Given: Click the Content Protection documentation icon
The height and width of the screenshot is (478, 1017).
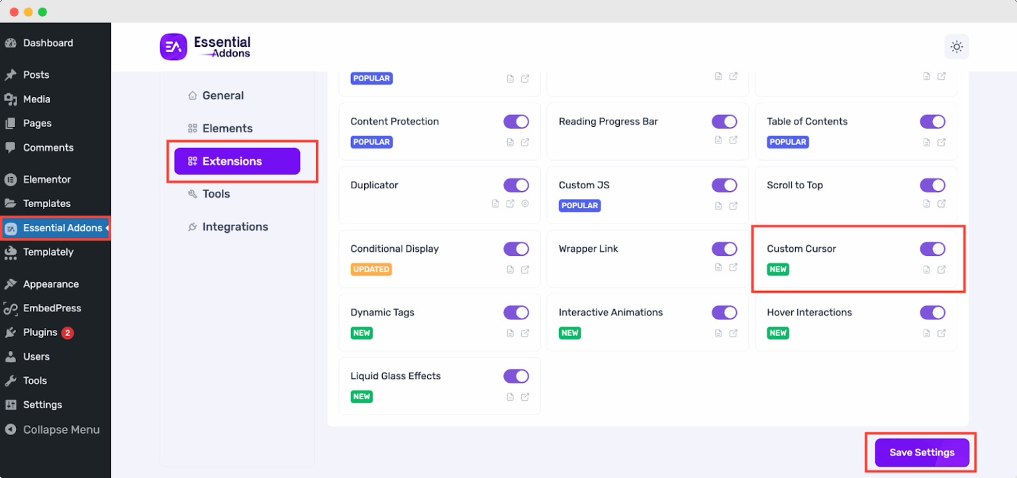Looking at the screenshot, I should click(510, 142).
